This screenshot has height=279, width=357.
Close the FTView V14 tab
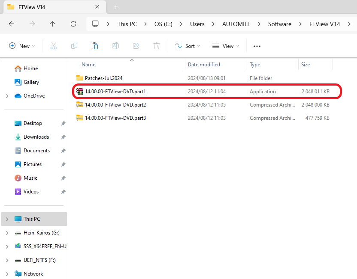coord(97,7)
